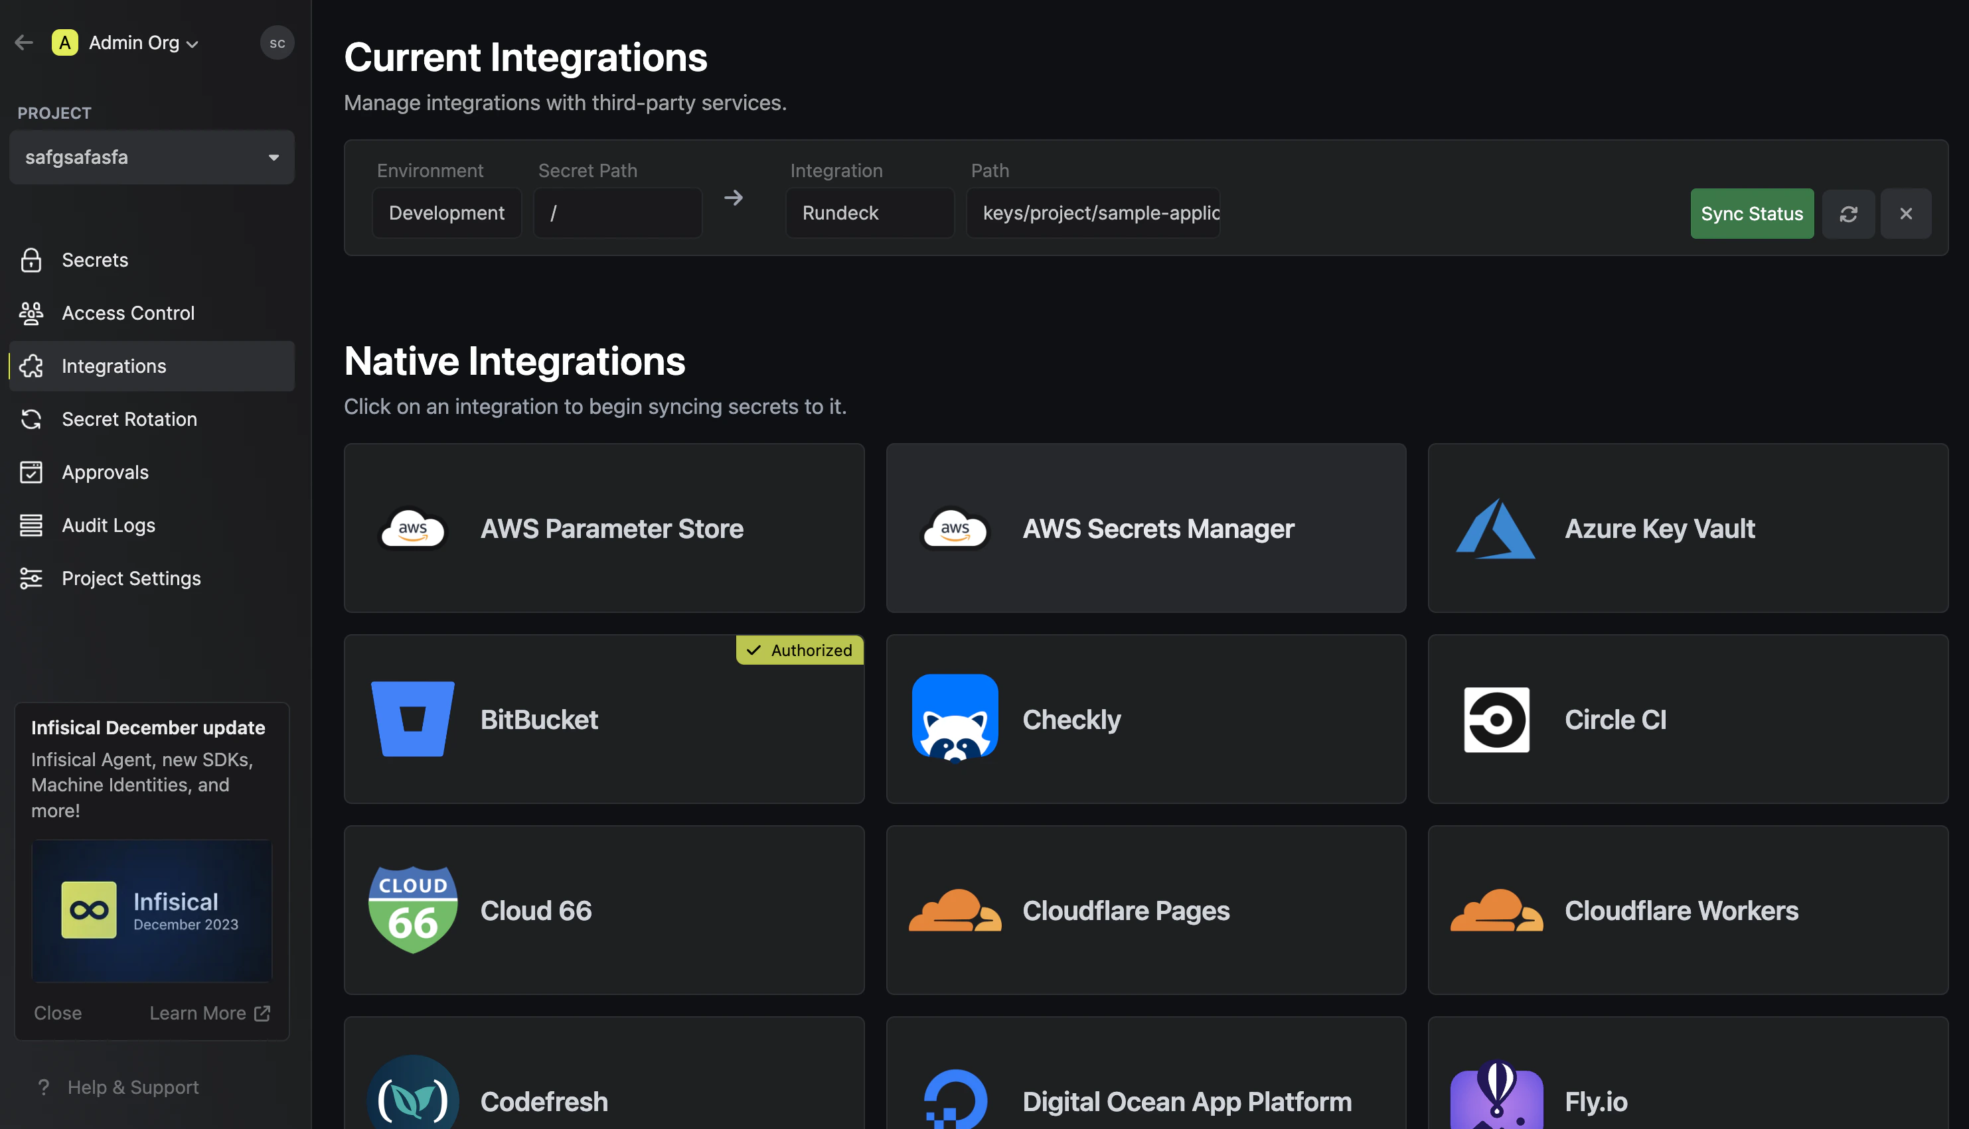
Task: Open Secrets page in sidebar
Action: (x=152, y=260)
